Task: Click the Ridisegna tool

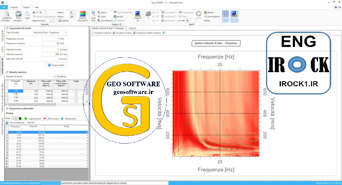Action: click(120, 21)
